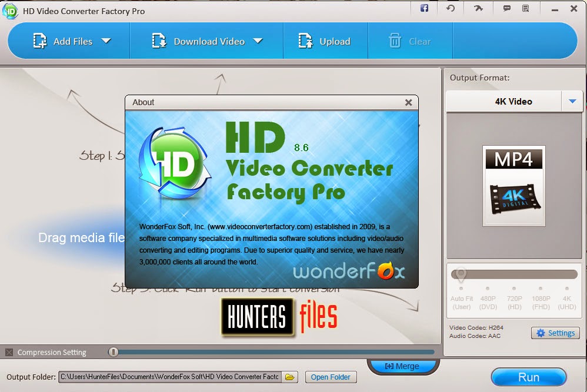The height and width of the screenshot is (392, 587).
Task: Open the Settings button
Action: 555,333
